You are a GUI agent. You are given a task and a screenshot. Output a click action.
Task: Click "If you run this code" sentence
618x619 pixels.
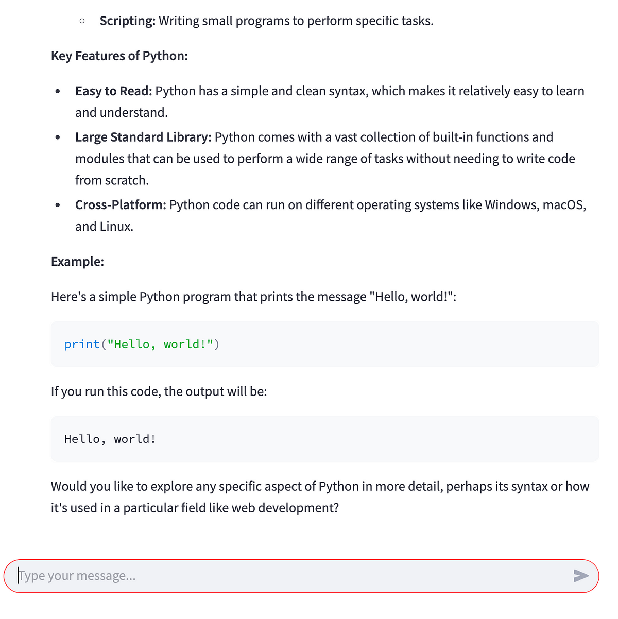tap(159, 391)
